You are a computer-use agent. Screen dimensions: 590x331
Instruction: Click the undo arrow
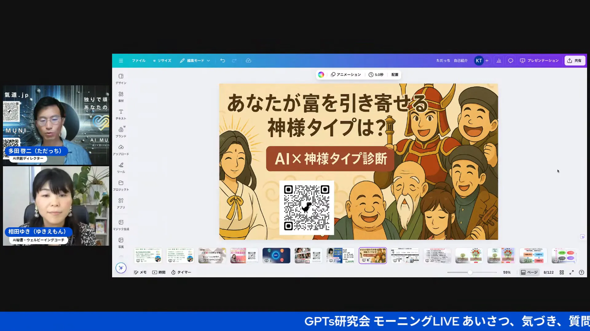click(222, 61)
